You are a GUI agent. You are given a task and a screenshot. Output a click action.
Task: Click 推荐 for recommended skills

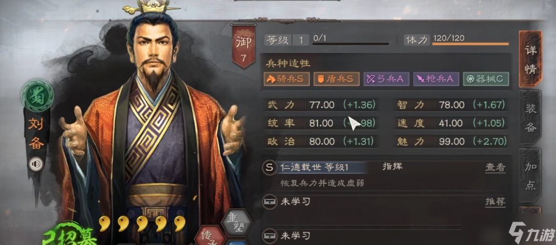[x=496, y=202]
